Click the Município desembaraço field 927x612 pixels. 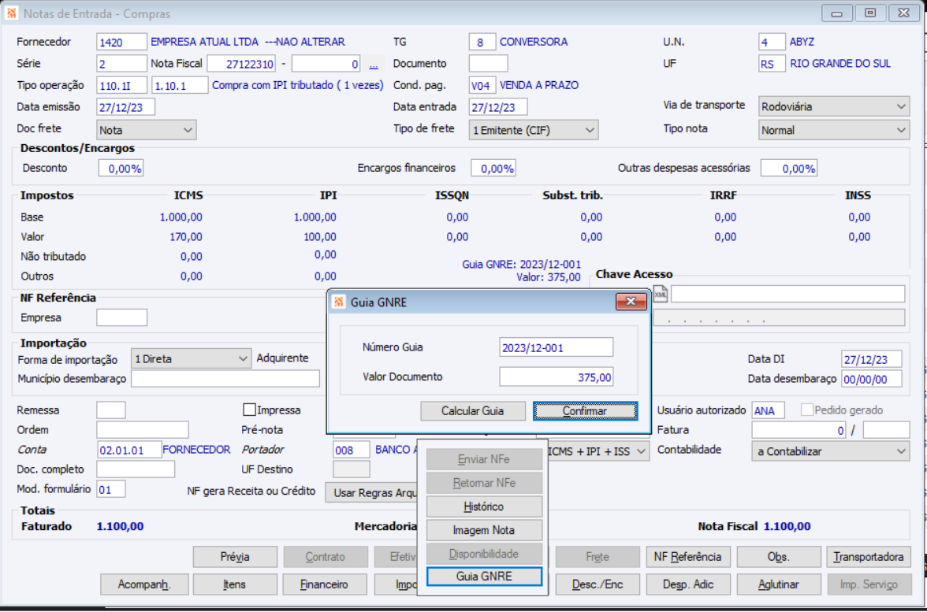pyautogui.click(x=225, y=379)
